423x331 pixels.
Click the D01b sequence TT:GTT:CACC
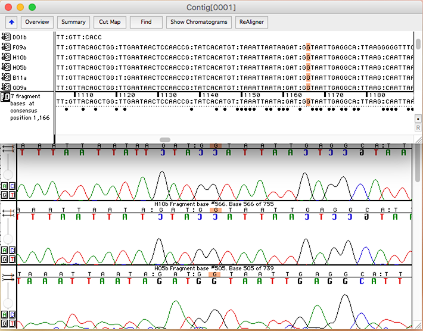(79, 37)
